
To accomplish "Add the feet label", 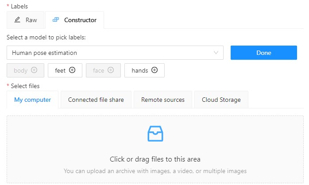I will (x=65, y=70).
